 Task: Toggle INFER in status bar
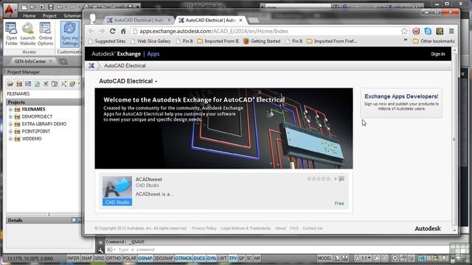[x=73, y=258]
